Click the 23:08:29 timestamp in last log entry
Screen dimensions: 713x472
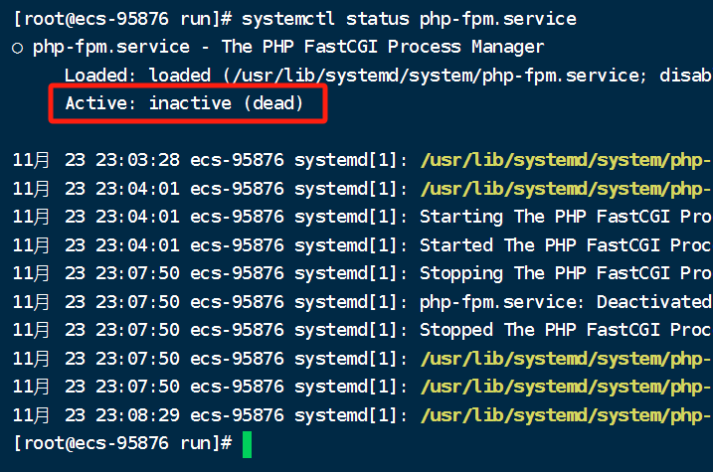pos(137,415)
